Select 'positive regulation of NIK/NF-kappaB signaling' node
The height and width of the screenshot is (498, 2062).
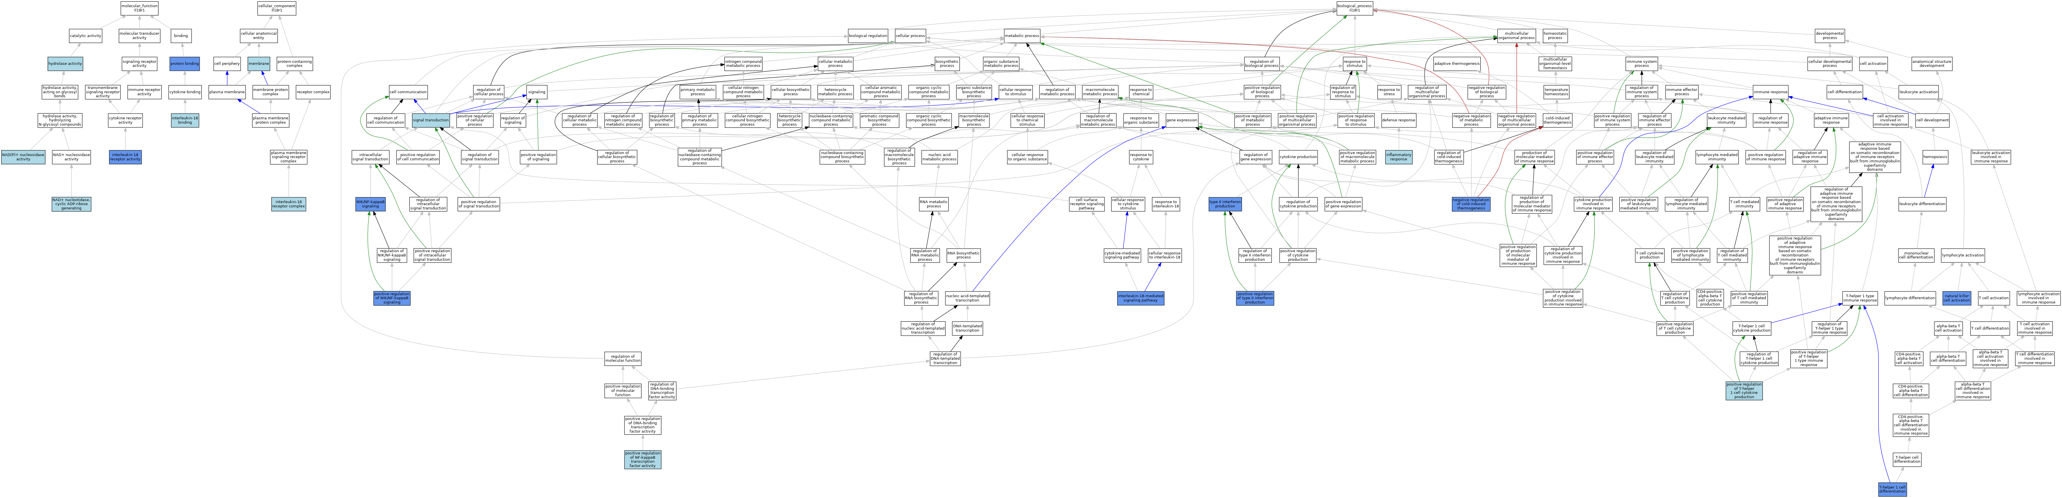(392, 298)
